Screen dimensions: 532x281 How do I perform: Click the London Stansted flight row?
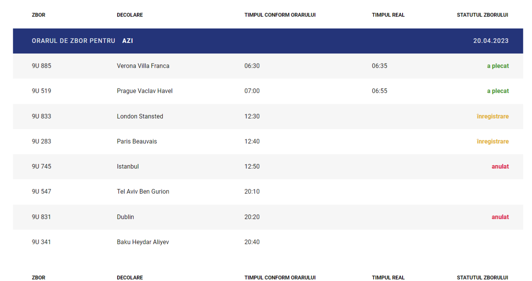pyautogui.click(x=140, y=116)
